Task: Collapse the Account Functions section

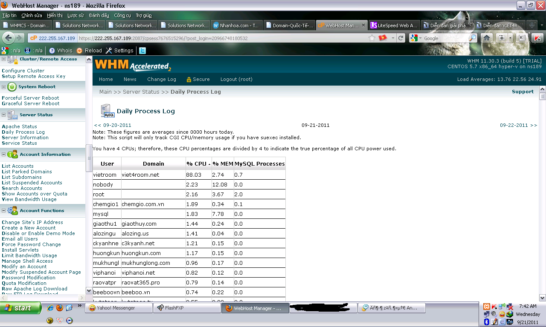Action: [x=4, y=210]
